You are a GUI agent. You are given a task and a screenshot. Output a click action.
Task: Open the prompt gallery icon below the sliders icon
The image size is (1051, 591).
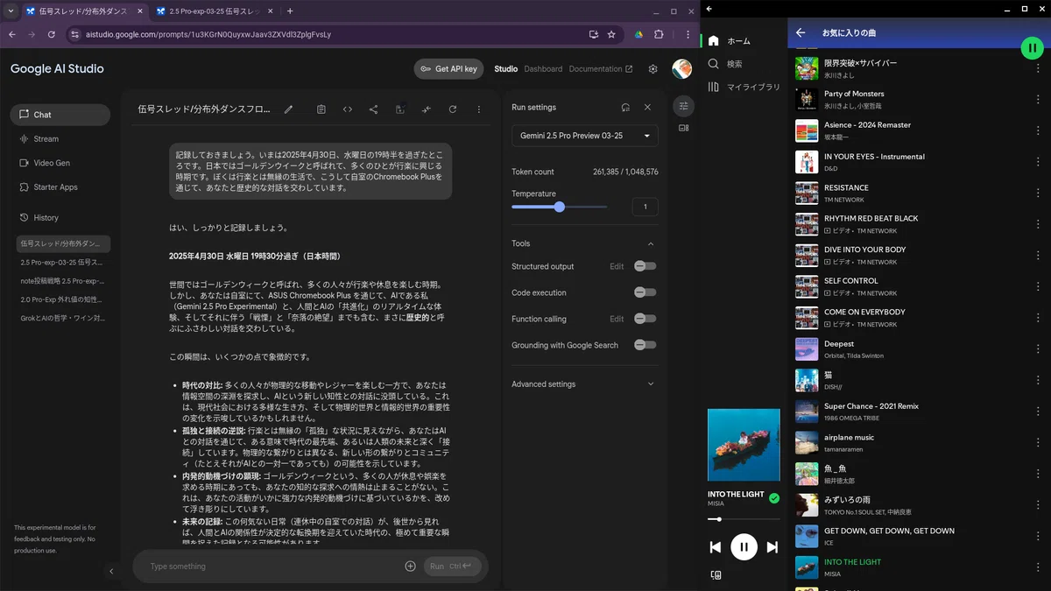pos(684,128)
